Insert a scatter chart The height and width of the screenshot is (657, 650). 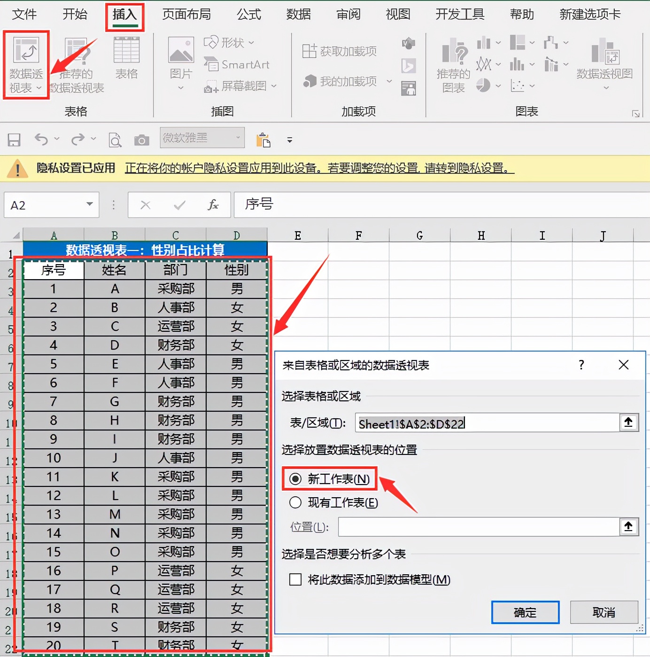click(x=517, y=86)
